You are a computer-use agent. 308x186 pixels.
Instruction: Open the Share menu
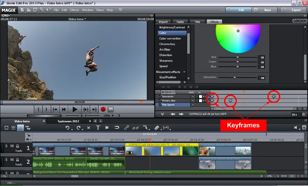[100, 10]
